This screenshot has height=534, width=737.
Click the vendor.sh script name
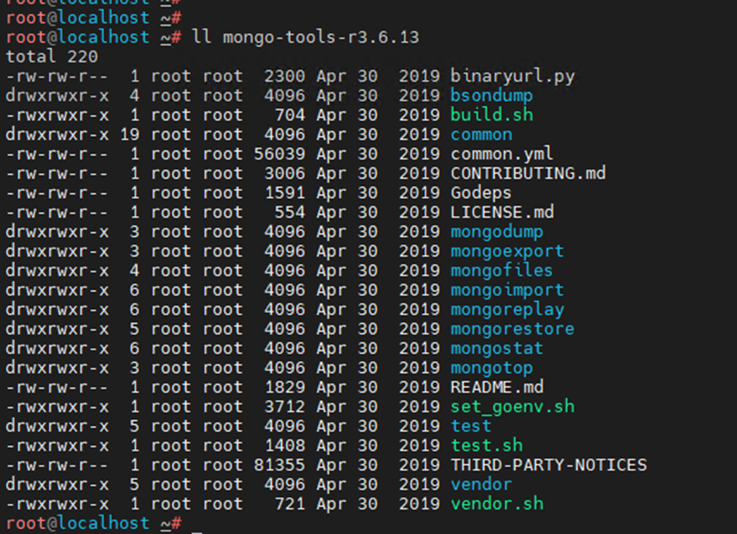point(497,504)
